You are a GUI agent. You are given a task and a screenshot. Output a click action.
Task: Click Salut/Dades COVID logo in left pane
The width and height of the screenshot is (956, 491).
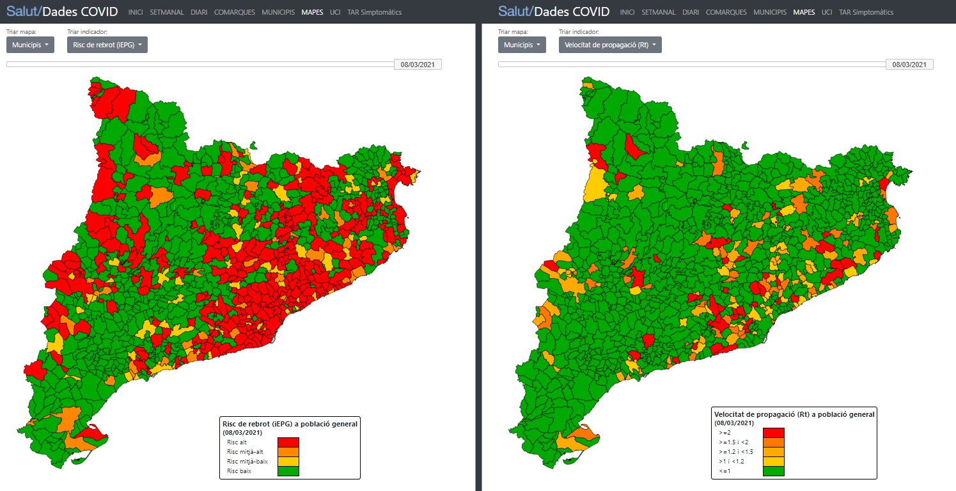coord(62,12)
